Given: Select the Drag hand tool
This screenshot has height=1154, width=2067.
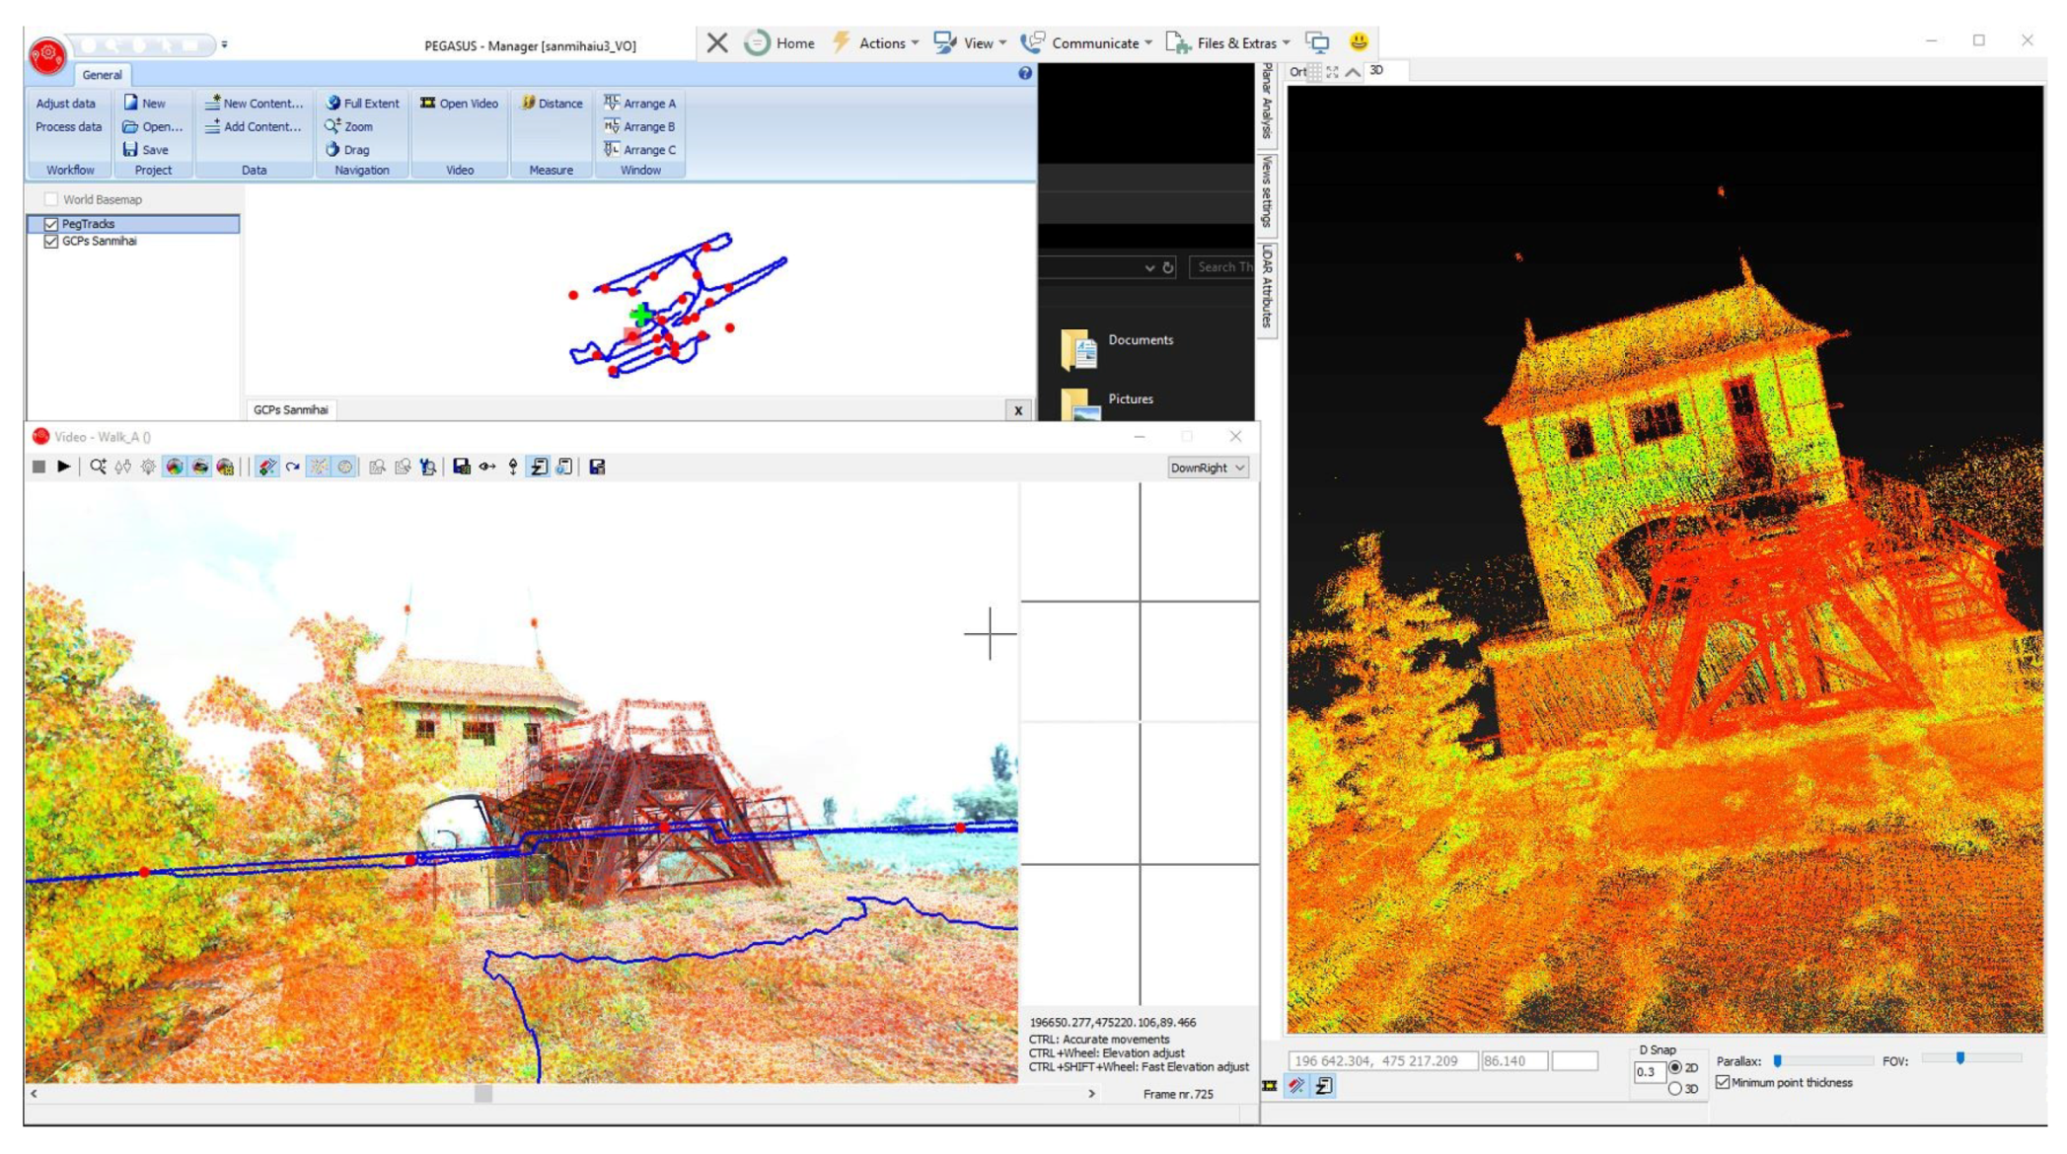Looking at the screenshot, I should [347, 150].
